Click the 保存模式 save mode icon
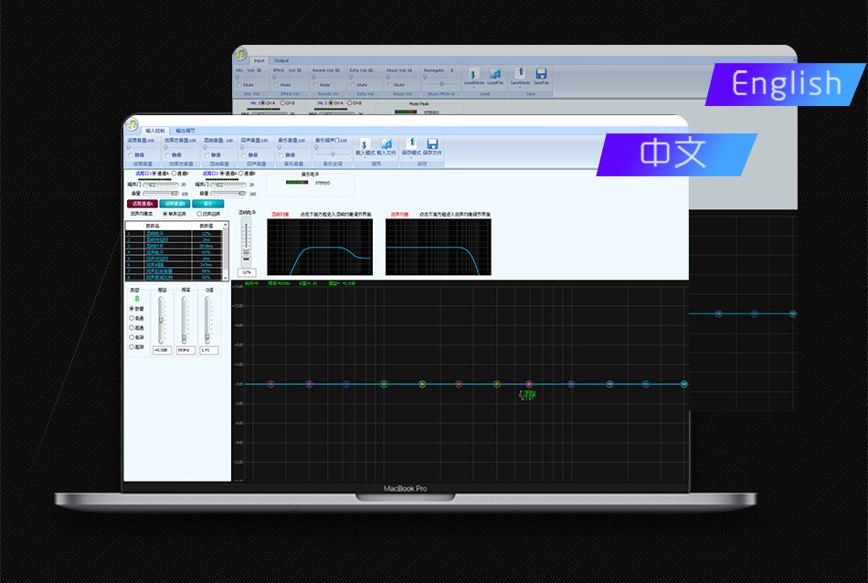This screenshot has height=583, width=868. tap(411, 143)
